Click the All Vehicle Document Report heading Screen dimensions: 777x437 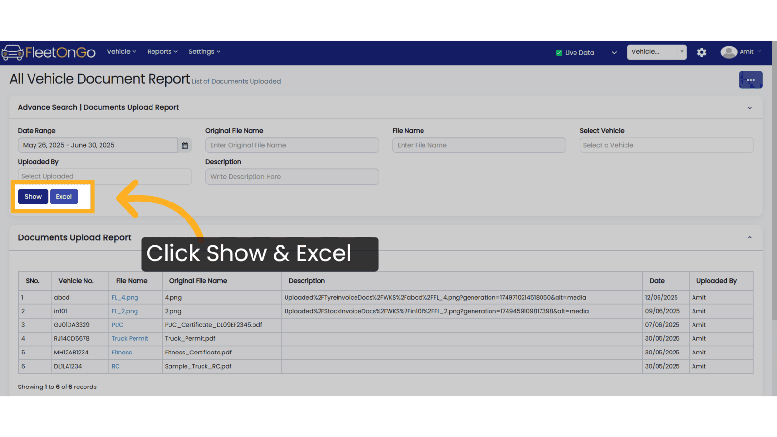tap(100, 79)
